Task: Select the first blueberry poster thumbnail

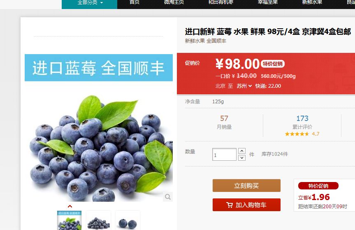Action: pos(69,220)
